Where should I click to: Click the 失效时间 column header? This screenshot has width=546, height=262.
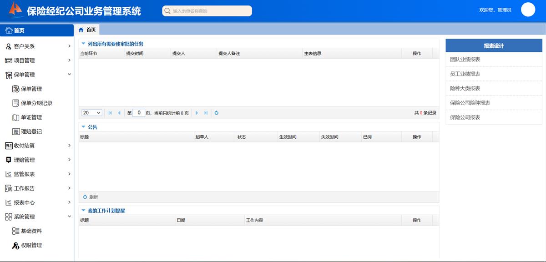pos(340,137)
